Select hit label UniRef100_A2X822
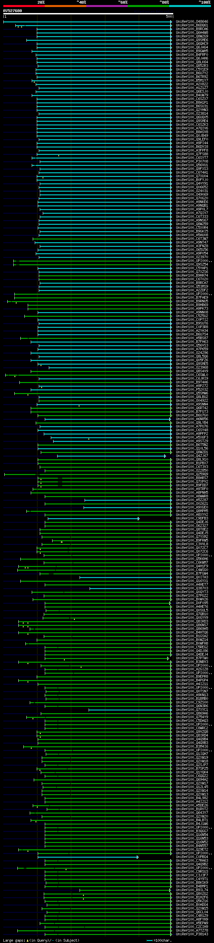214x943 pixels. (x=192, y=84)
